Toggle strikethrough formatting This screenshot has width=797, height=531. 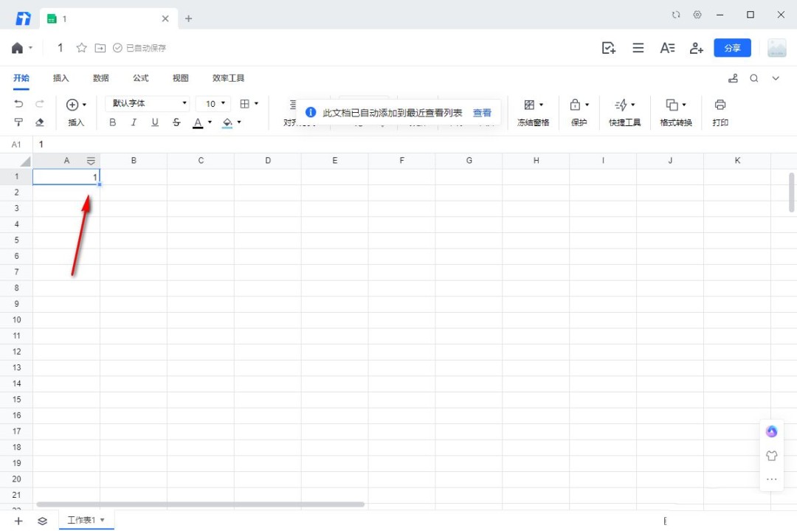[x=176, y=122]
